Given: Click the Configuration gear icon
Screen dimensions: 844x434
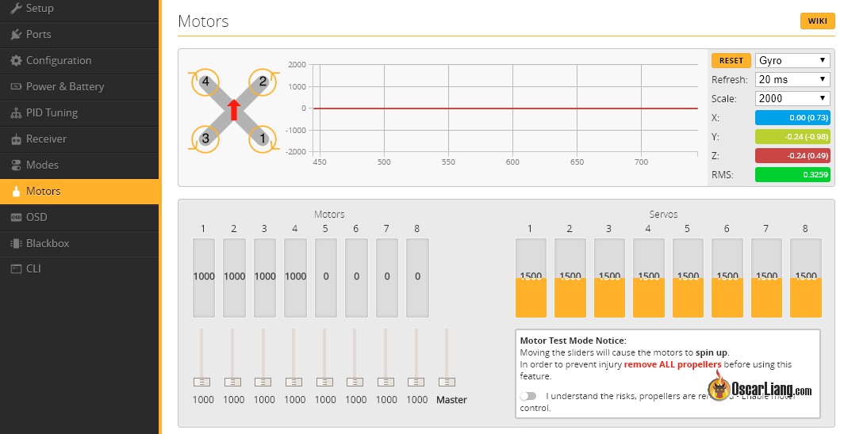Looking at the screenshot, I should pyautogui.click(x=16, y=61).
